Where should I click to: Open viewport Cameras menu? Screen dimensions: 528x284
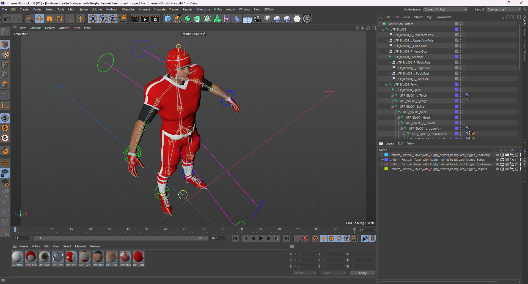[35, 28]
